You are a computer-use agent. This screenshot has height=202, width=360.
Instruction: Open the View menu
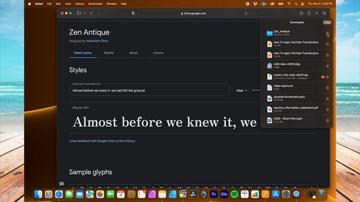tap(68, 4)
